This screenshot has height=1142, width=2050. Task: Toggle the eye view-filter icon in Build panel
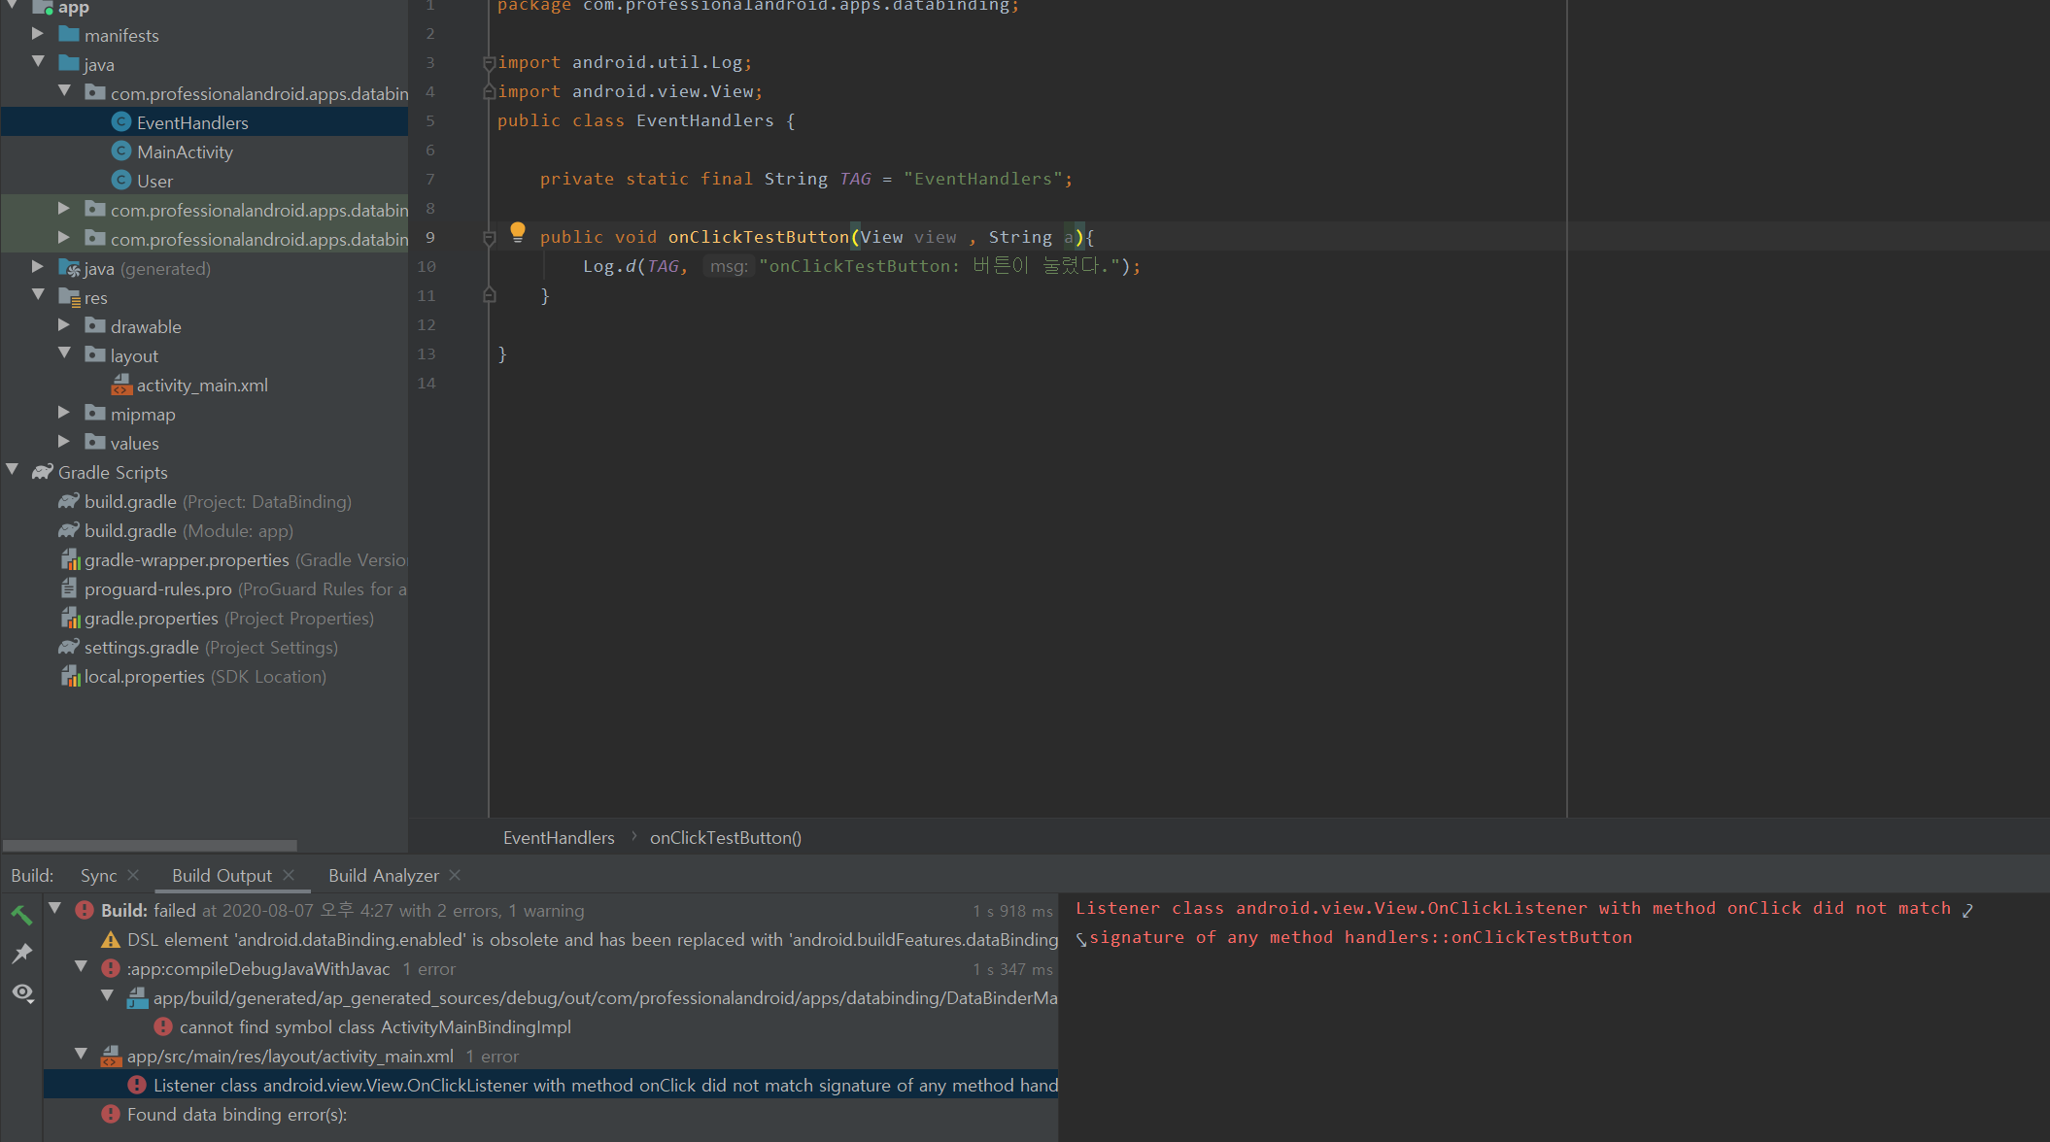21,992
